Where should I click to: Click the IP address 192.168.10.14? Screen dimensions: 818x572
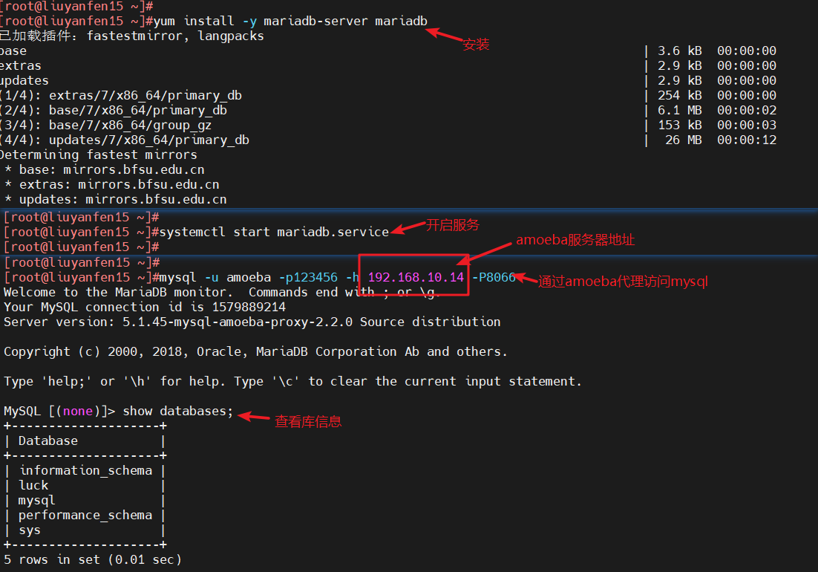click(x=416, y=277)
